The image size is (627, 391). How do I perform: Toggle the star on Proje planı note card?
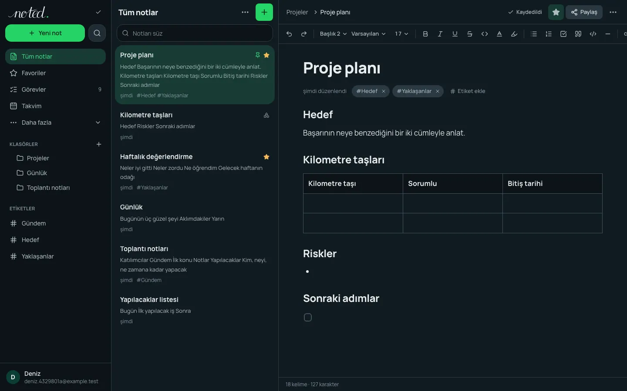click(266, 55)
